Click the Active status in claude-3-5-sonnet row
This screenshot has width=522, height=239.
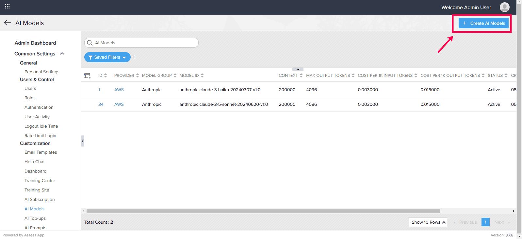(x=494, y=105)
